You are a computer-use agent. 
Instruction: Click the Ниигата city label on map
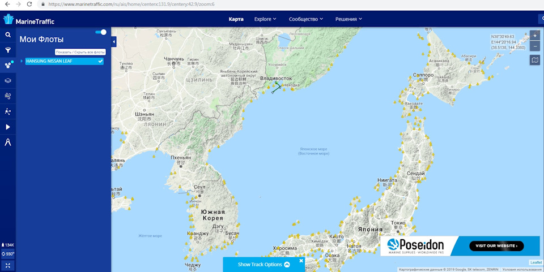(x=387, y=180)
